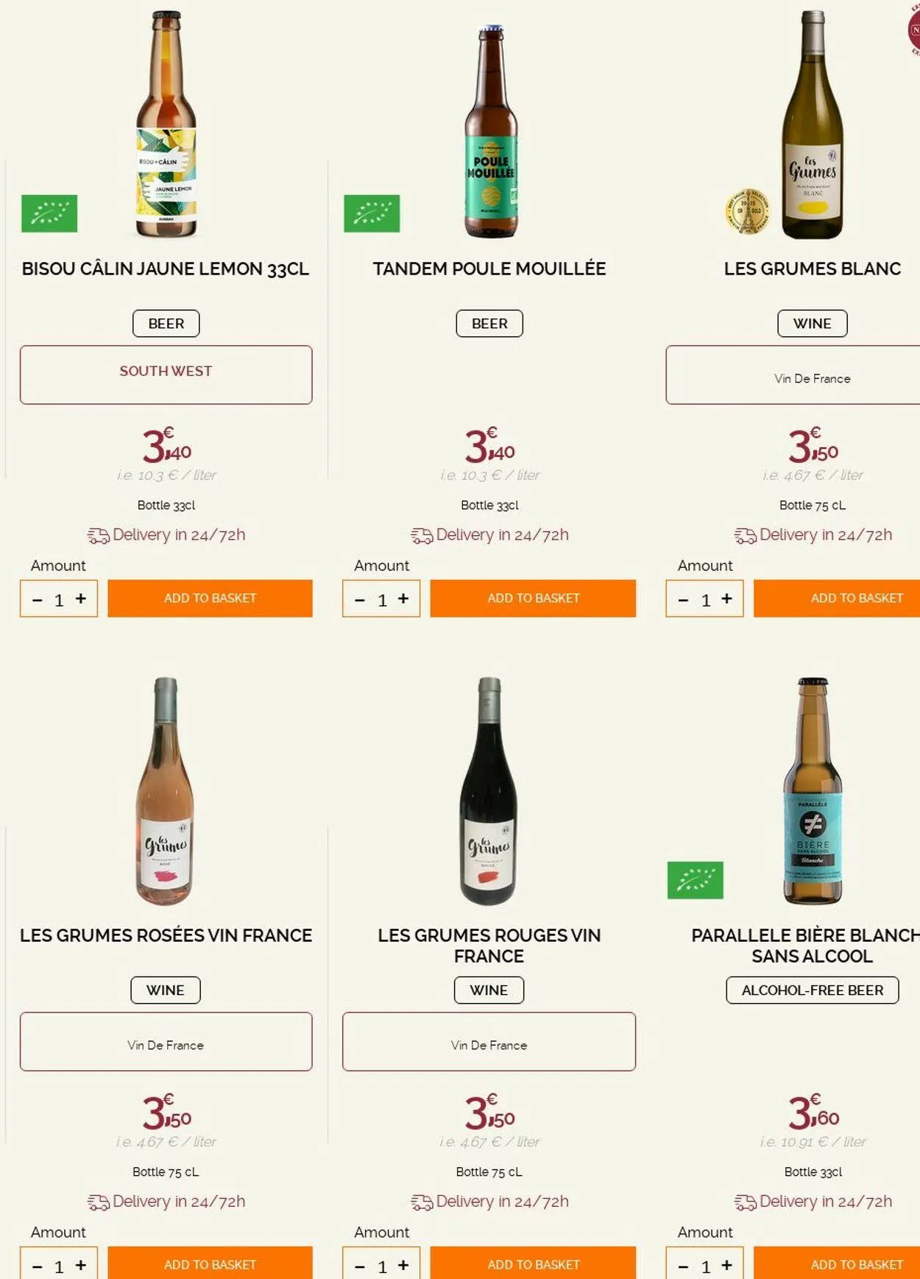Click delivery truck icon under Les Grumes Rosées
Image resolution: width=920 pixels, height=1279 pixels.
98,1202
